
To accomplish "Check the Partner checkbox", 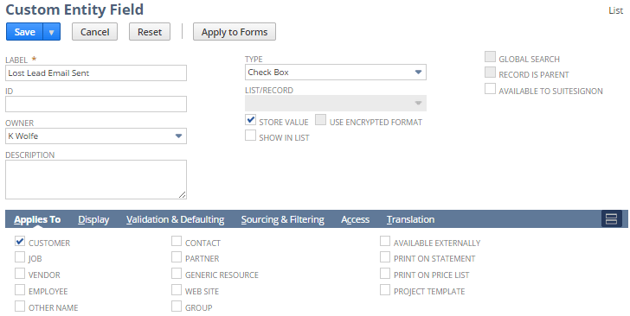I will (177, 256).
